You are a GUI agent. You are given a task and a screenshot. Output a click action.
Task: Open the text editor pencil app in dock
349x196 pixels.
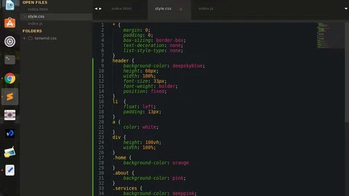pyautogui.click(x=10, y=170)
